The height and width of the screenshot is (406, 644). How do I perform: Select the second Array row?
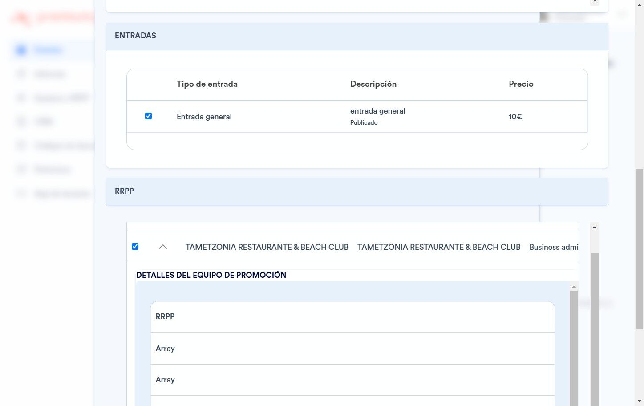(352, 380)
